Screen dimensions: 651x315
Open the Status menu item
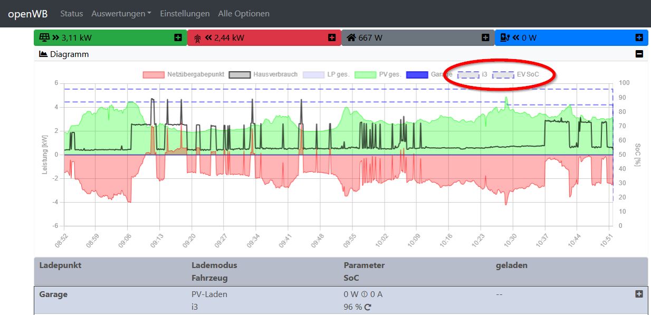click(x=72, y=14)
